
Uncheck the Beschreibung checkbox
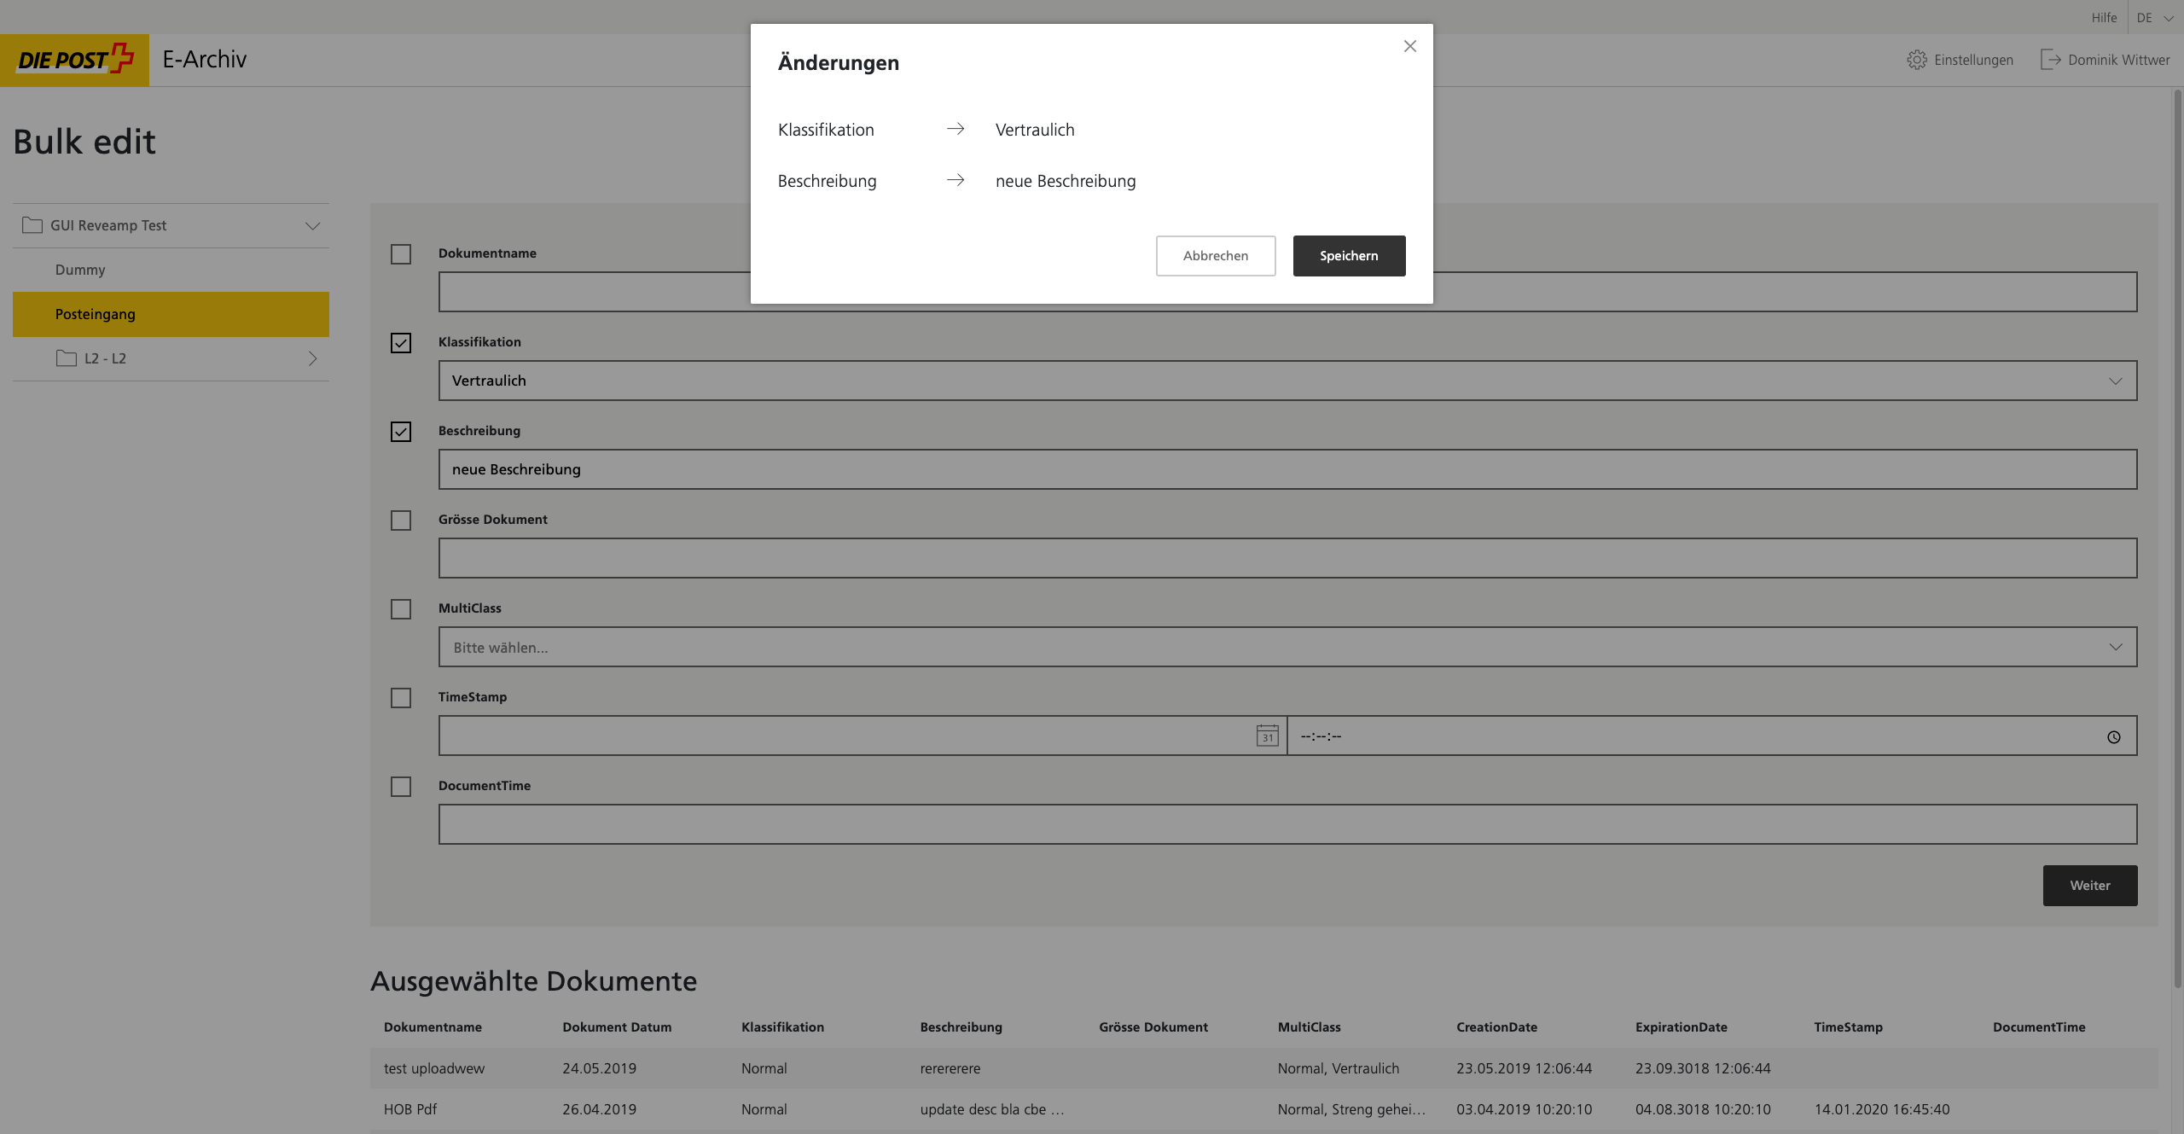point(401,432)
